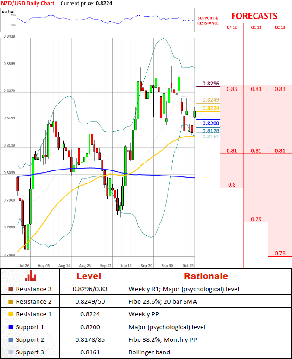Click the Sep 11 date on chart axis
This screenshot has height=359, width=292.
pos(126,266)
